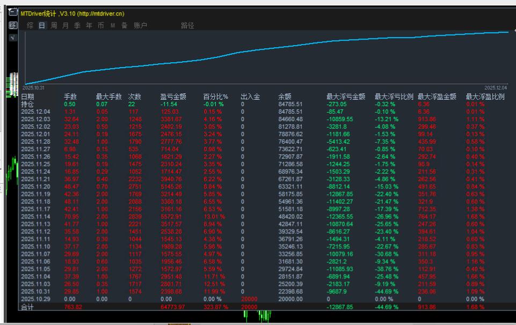Click the 盈亏金额 column header
This screenshot has width=516, height=325.
tap(173, 97)
